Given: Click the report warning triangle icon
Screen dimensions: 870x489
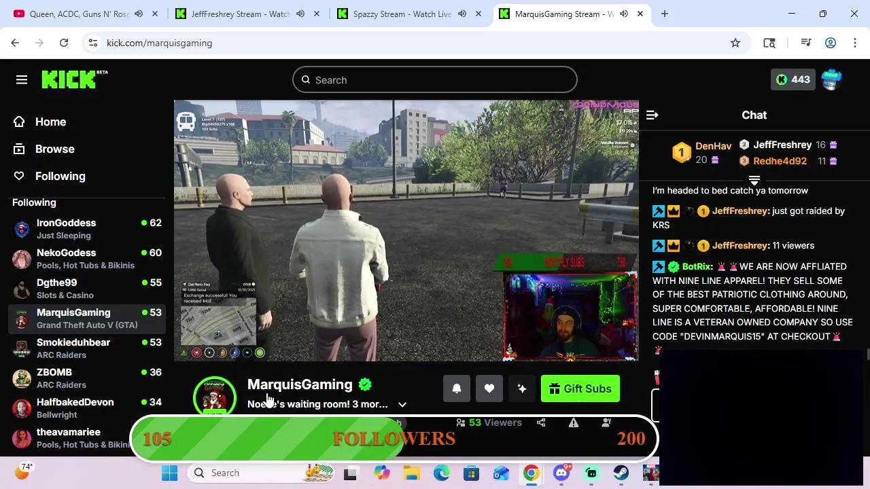Looking at the screenshot, I should point(574,422).
